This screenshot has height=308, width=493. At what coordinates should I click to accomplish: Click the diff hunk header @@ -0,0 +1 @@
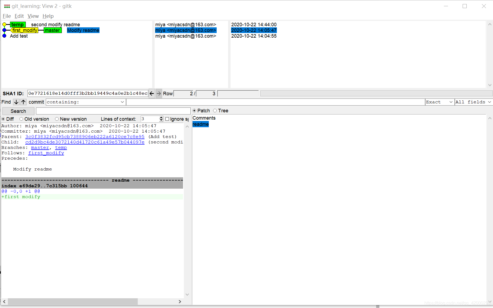[x=21, y=191]
